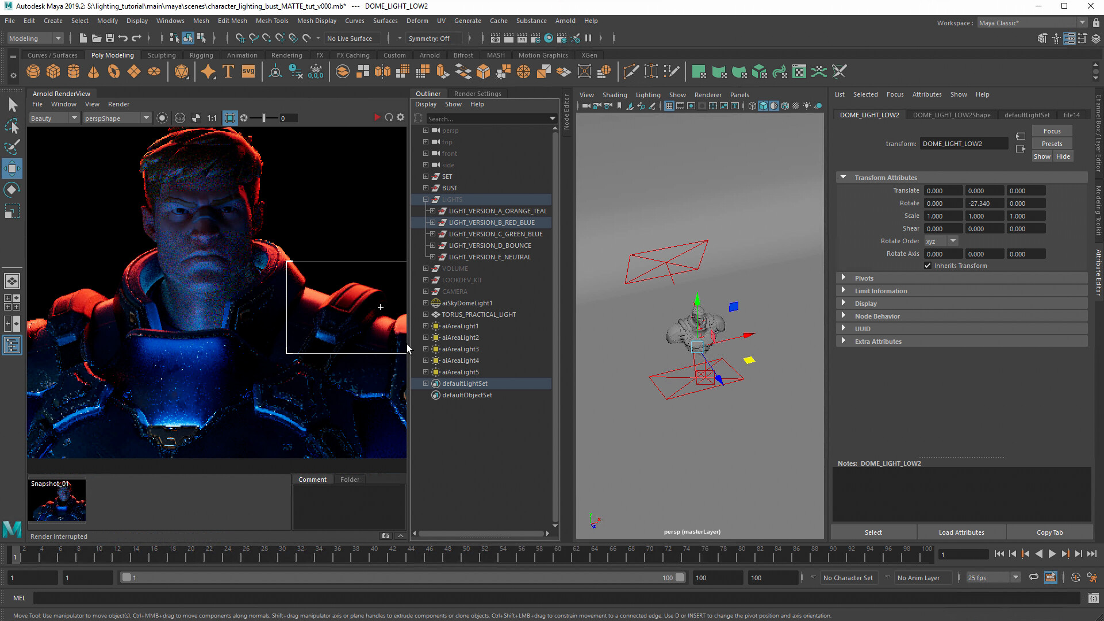
Task: Adjust the RenderView exposure slider
Action: pos(263,118)
